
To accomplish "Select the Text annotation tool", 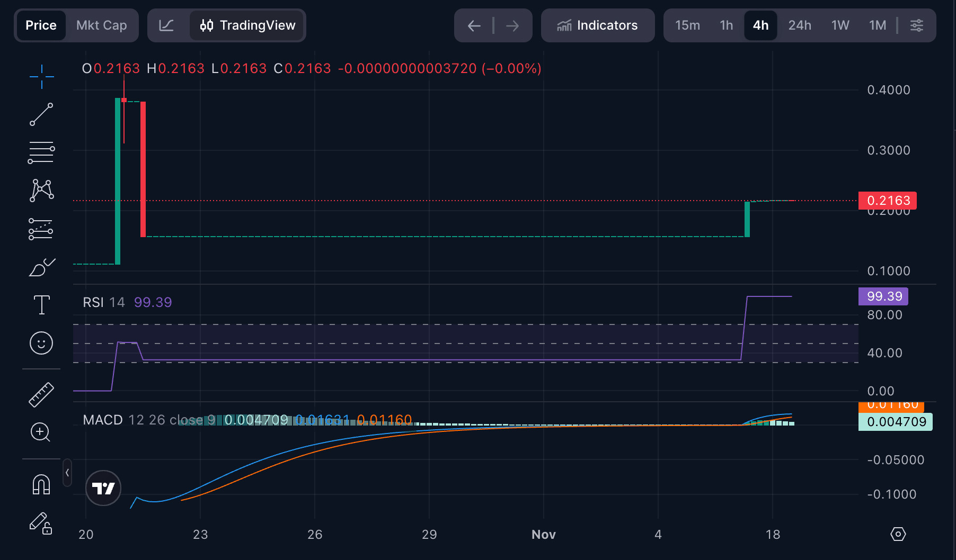I will (41, 305).
